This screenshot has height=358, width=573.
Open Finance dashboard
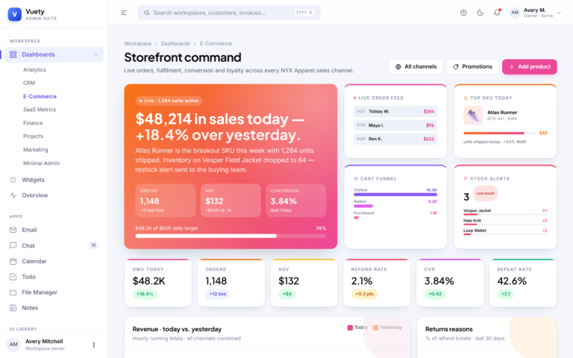pos(33,123)
